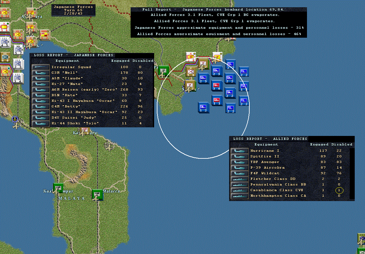Image resolution: width=365 pixels, height=254 pixels.
Task: Click the standalone airfield marker east of Kota Bharu
Action: (x=108, y=147)
